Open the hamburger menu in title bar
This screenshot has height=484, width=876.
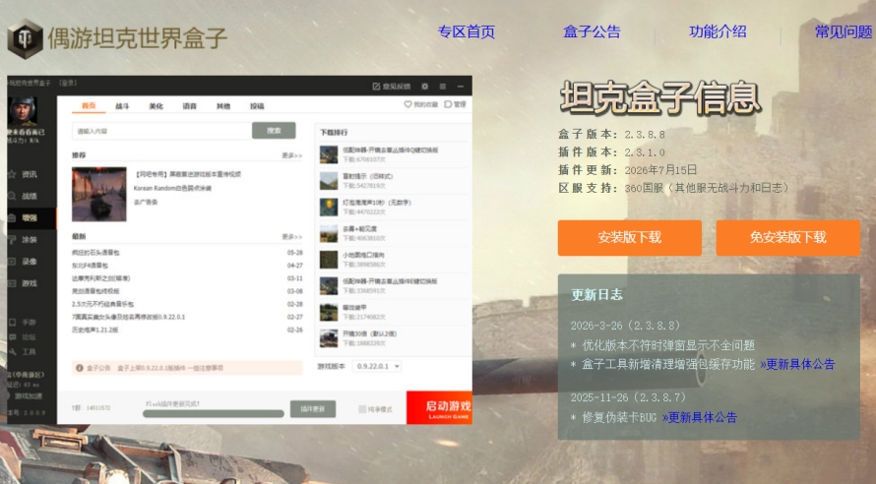(x=443, y=87)
